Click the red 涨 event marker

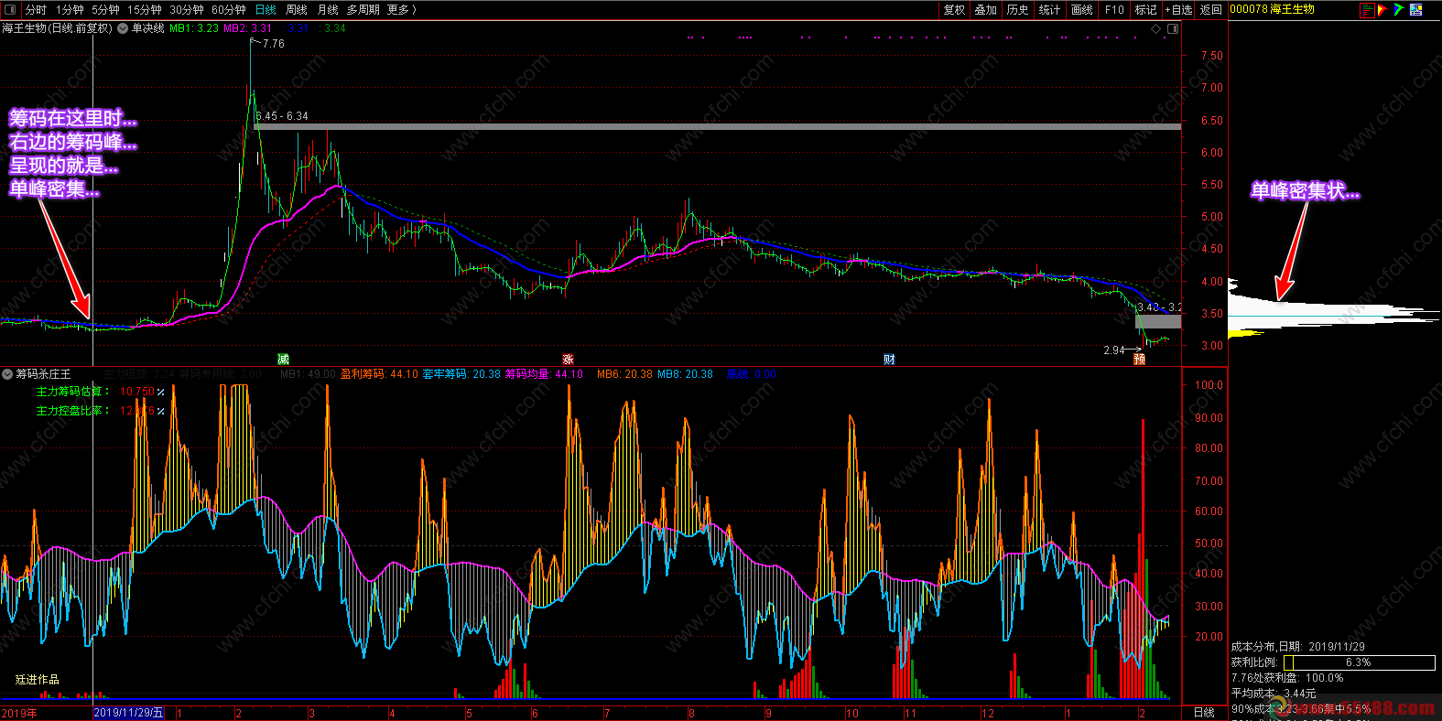568,360
